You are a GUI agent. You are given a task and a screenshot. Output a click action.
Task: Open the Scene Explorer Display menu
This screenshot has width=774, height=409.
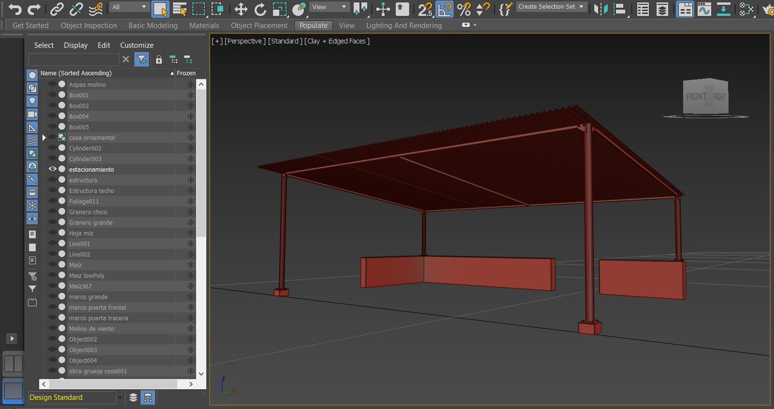coord(75,45)
